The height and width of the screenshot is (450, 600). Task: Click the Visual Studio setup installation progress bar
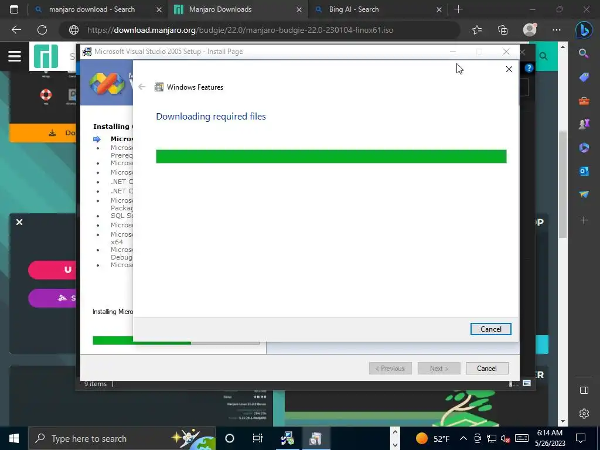(x=176, y=341)
